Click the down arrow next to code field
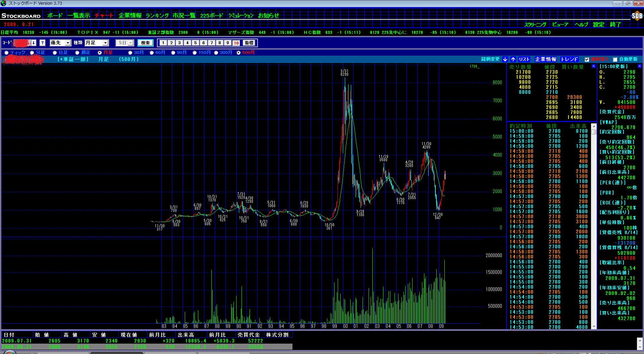This screenshot has width=644, height=354. (34, 43)
